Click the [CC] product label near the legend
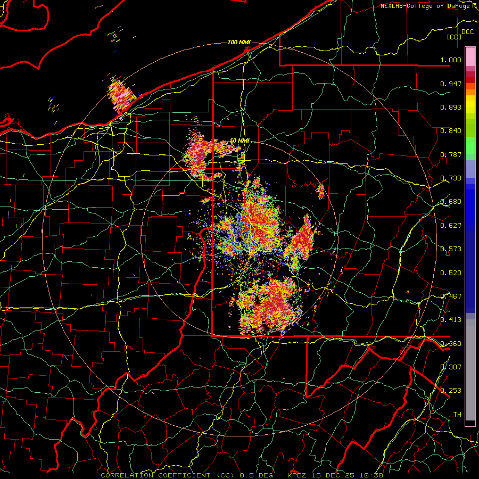Screen dimensions: 479x479 [x=455, y=37]
